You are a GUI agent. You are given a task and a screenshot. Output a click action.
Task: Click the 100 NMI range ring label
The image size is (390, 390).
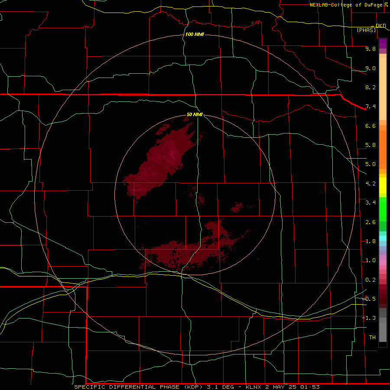pyautogui.click(x=195, y=34)
